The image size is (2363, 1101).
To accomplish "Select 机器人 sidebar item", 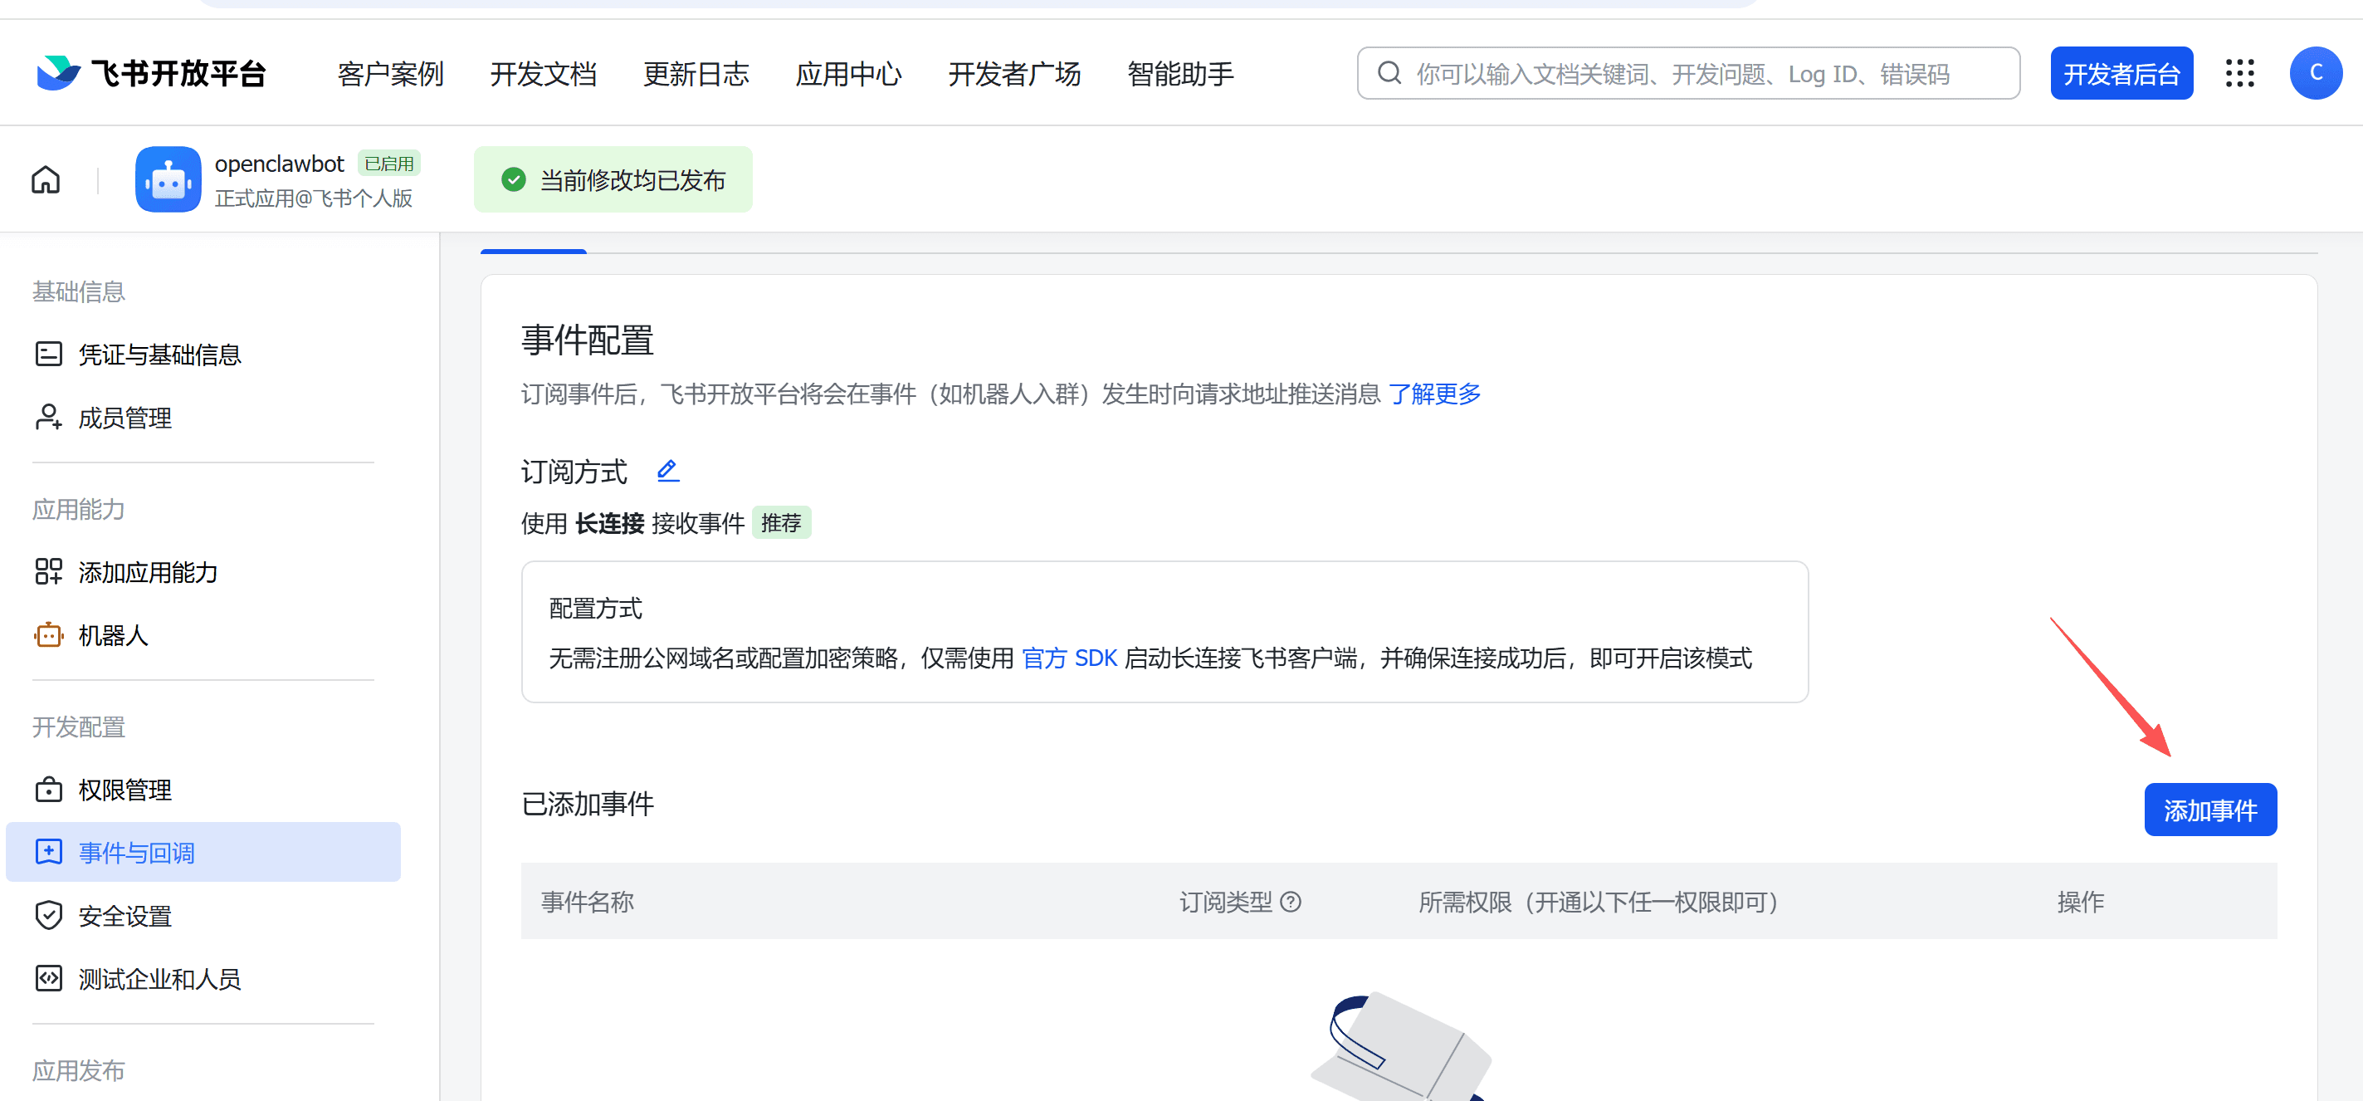I will (112, 635).
